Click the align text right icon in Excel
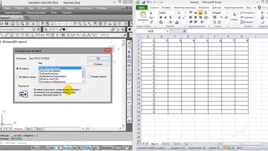The height and width of the screenshot is (151, 268). (200, 17)
